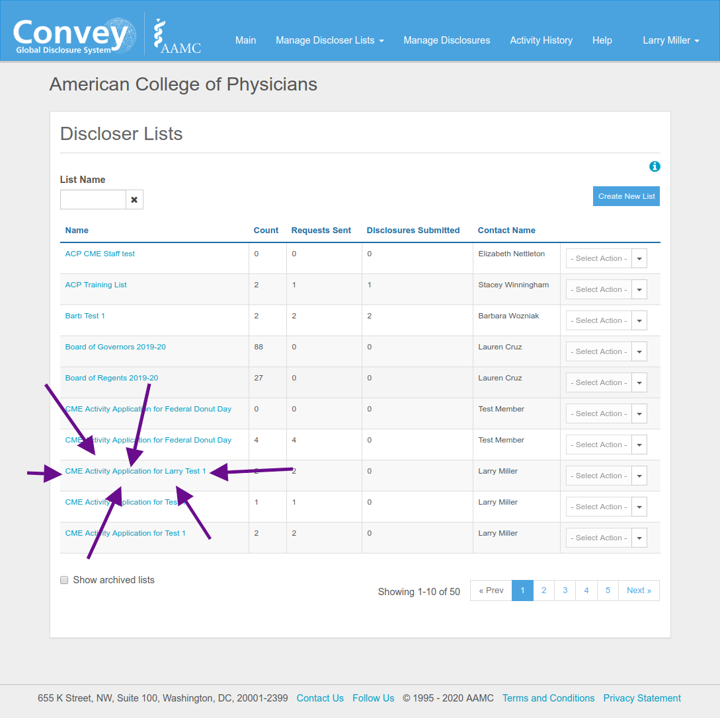
Task: Open Manage Disclosures page
Action: (447, 40)
